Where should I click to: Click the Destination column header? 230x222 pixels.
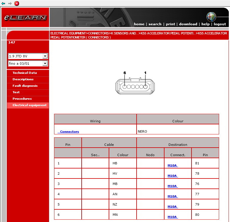(x=178, y=143)
